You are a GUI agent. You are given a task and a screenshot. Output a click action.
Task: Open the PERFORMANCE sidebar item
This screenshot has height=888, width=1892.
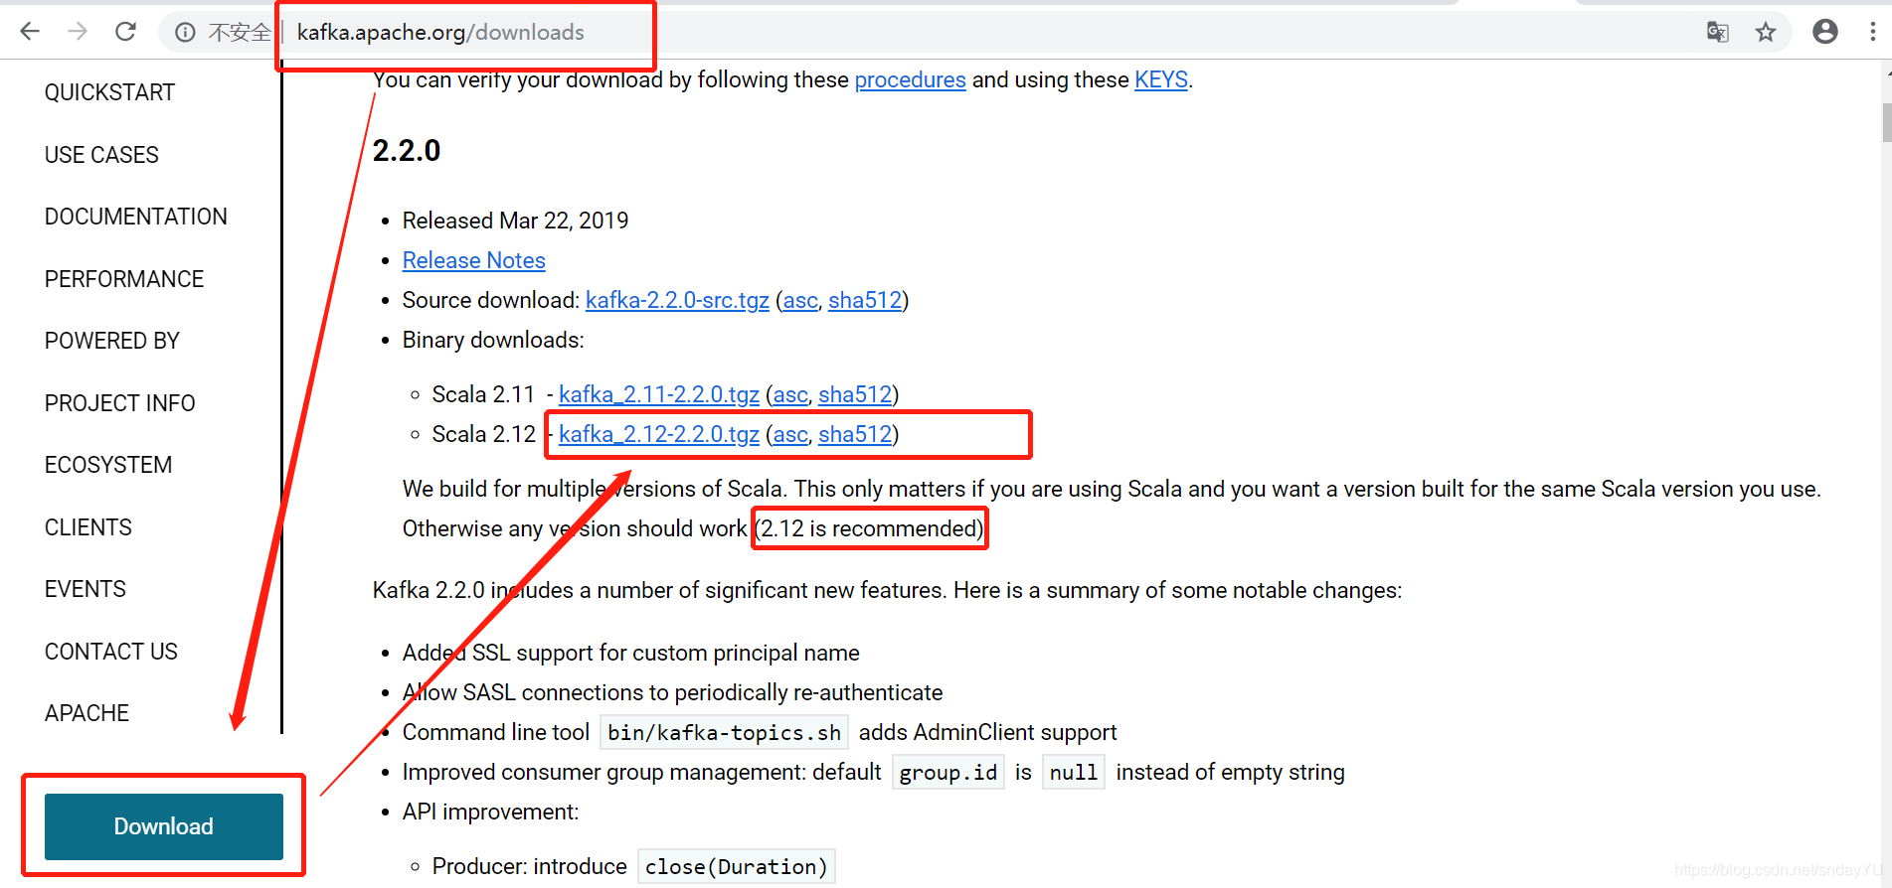click(x=124, y=279)
